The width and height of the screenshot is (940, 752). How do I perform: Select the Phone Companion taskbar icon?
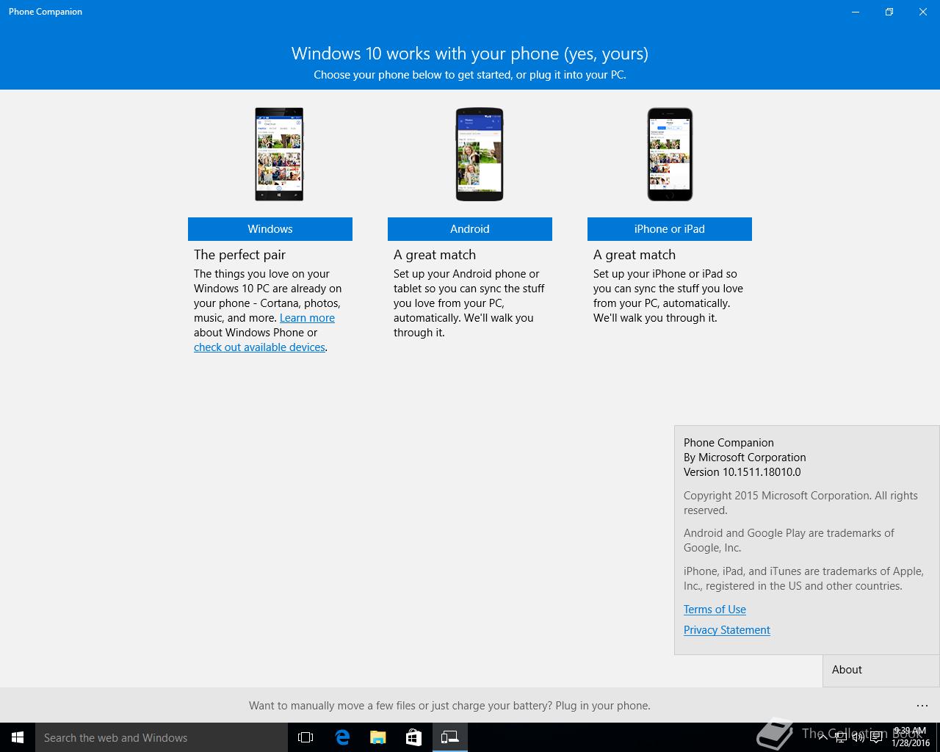[449, 737]
